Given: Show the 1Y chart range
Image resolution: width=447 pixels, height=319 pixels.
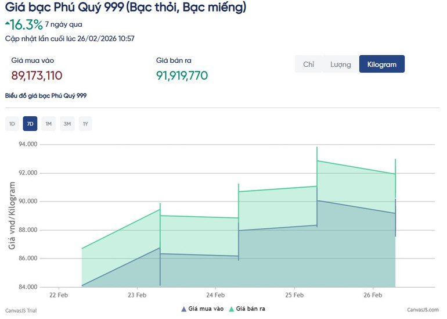Looking at the screenshot, I should click(85, 124).
